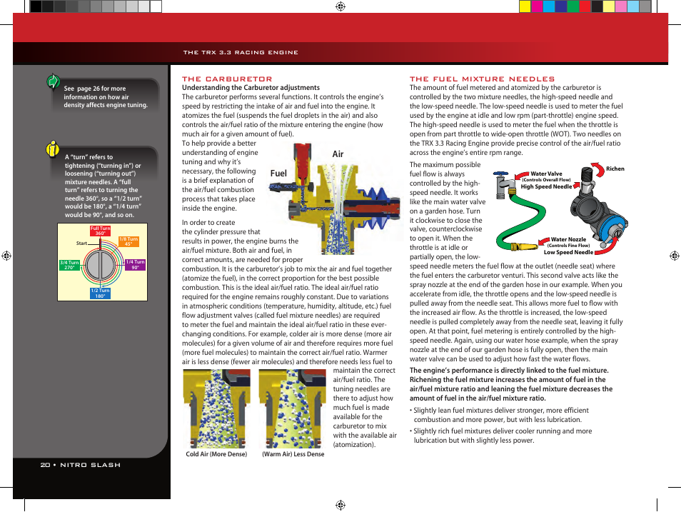Click the '1/2 Turn 180°' blue label
The height and width of the screenshot is (512, 681).
point(101,293)
